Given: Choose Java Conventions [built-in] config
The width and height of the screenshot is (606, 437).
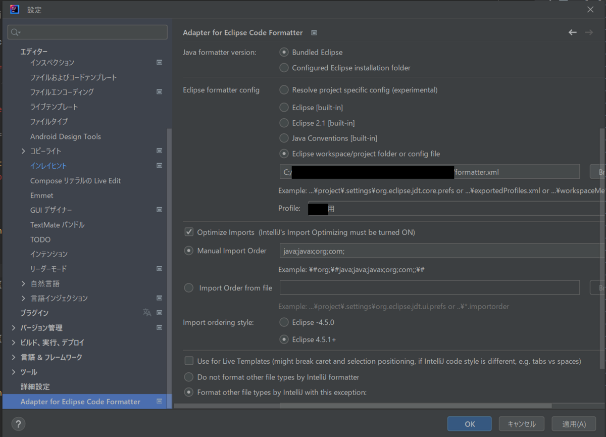Looking at the screenshot, I should pos(284,138).
